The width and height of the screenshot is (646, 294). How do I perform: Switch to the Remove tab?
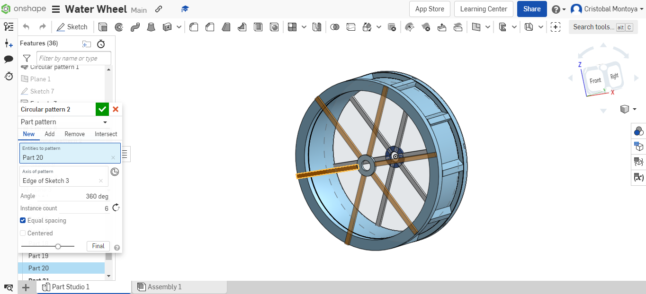pos(75,134)
